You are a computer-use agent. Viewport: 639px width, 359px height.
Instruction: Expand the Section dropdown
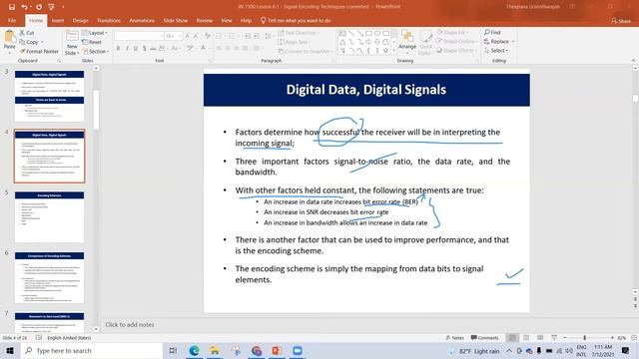[x=96, y=51]
